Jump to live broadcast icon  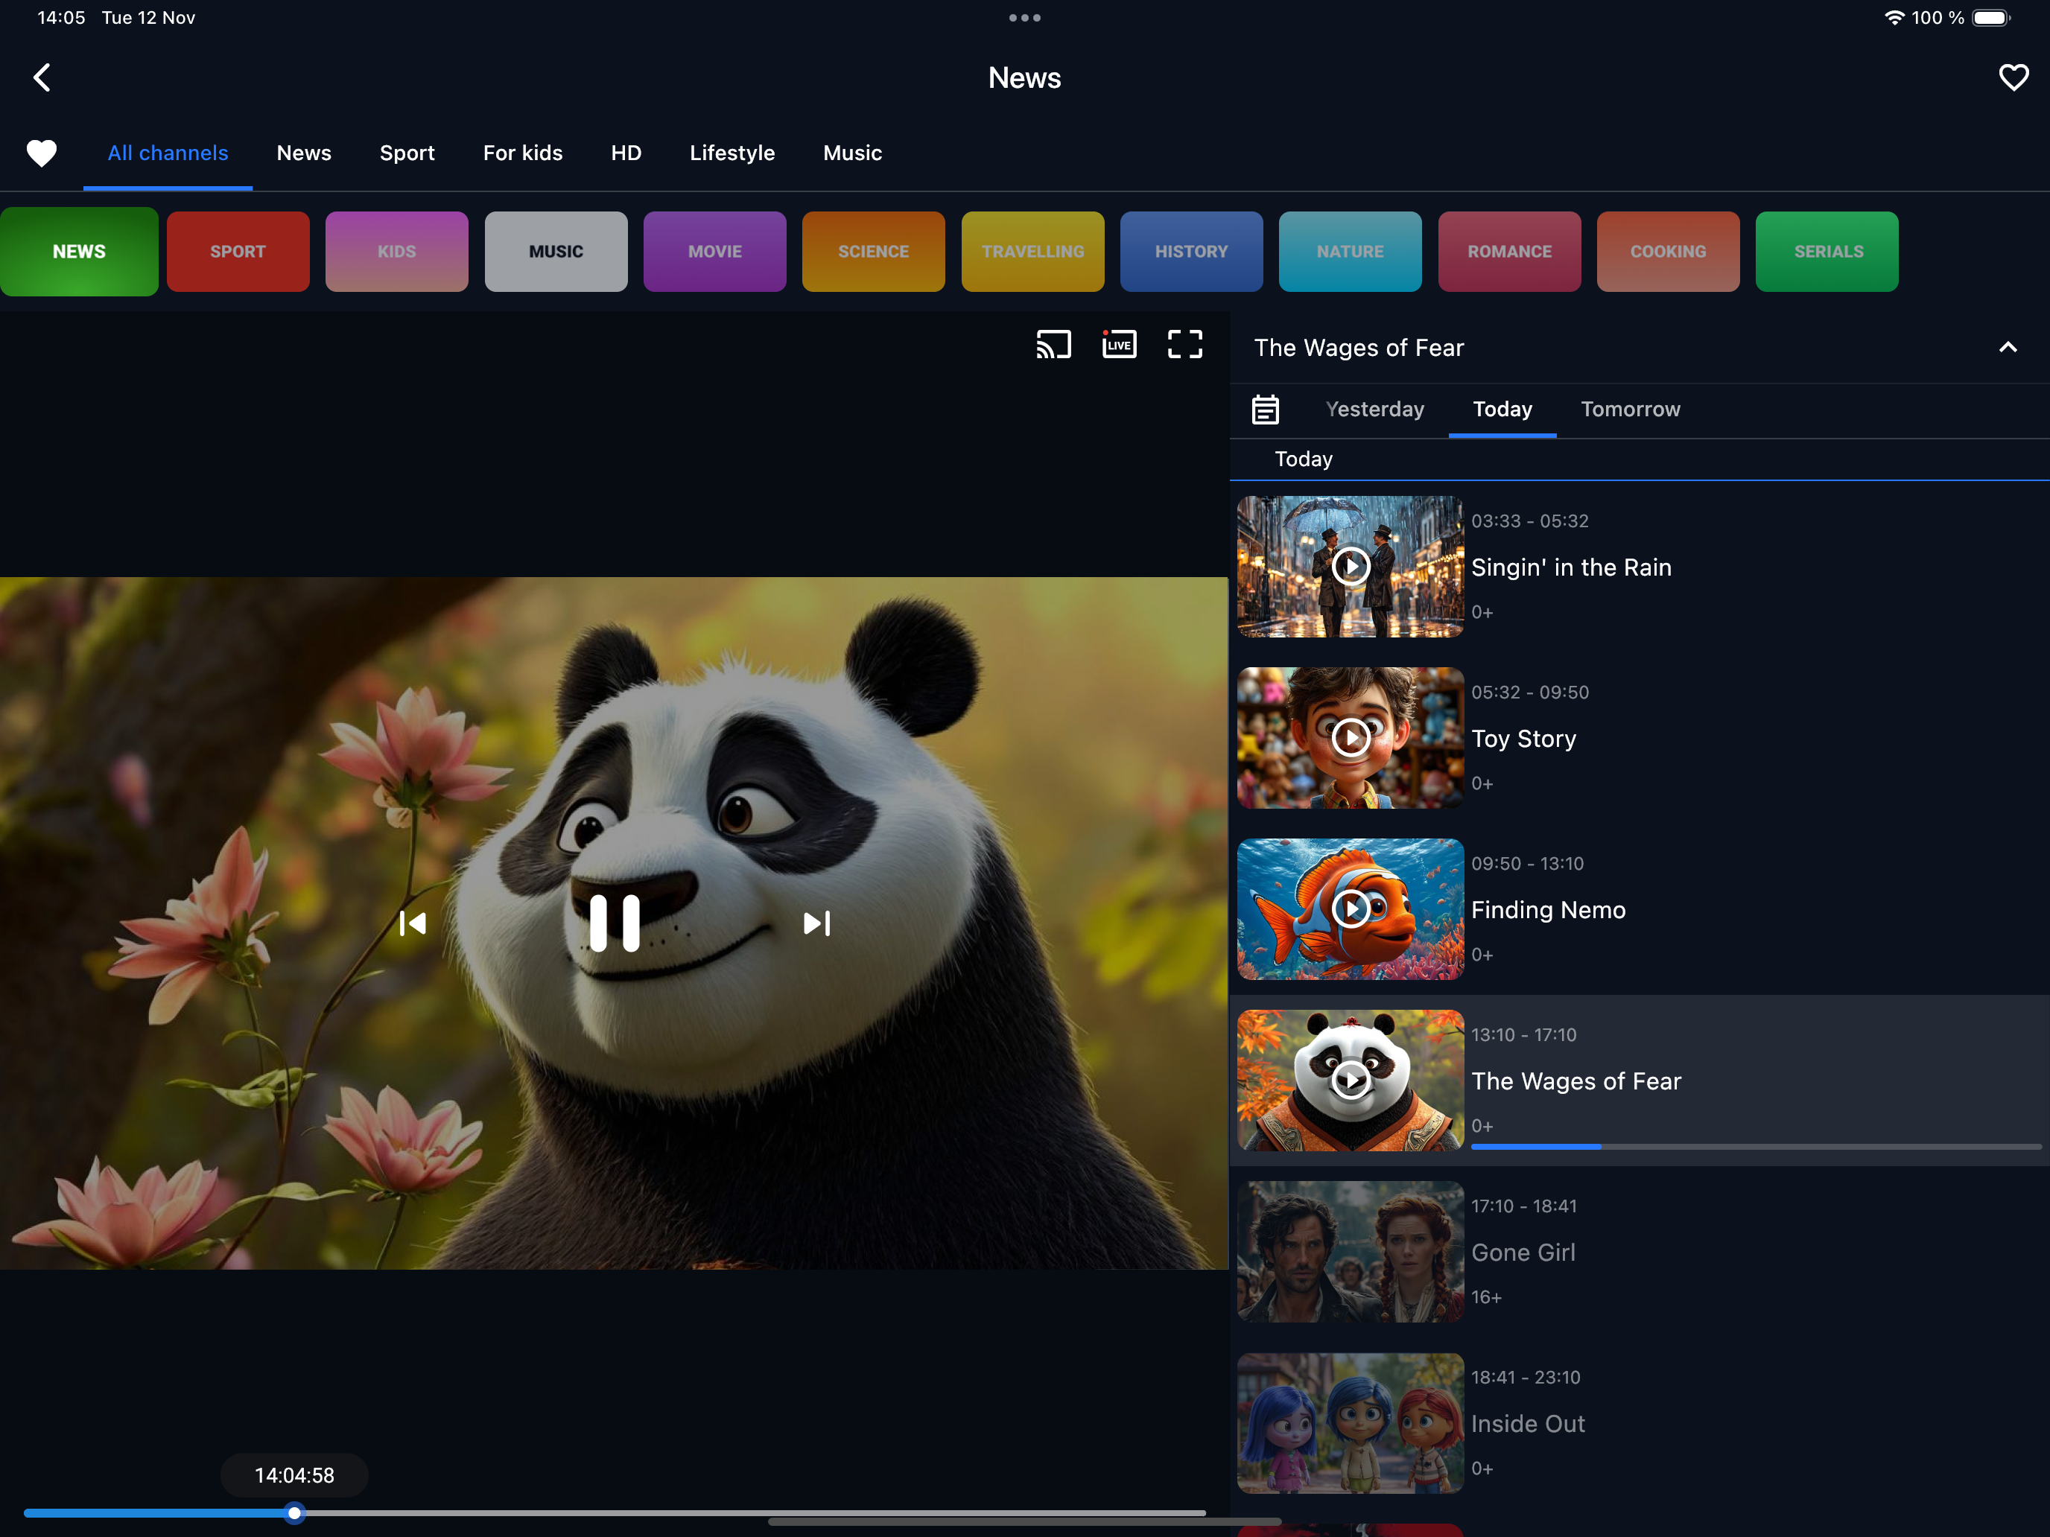(x=1119, y=345)
